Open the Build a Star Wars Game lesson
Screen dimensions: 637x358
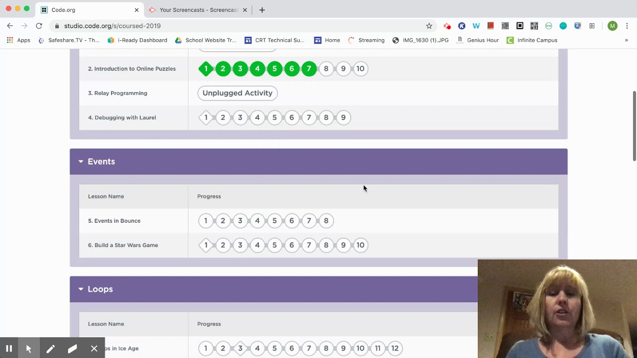click(x=123, y=245)
